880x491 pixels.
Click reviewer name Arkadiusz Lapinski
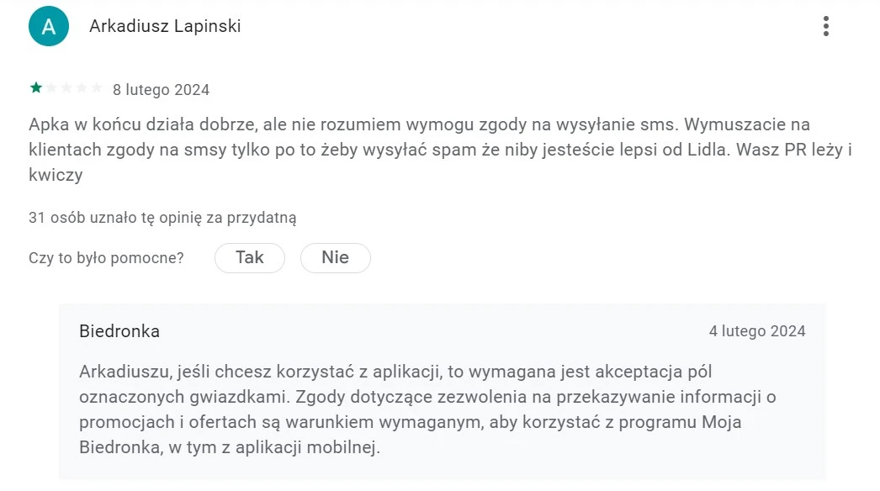[x=165, y=26]
